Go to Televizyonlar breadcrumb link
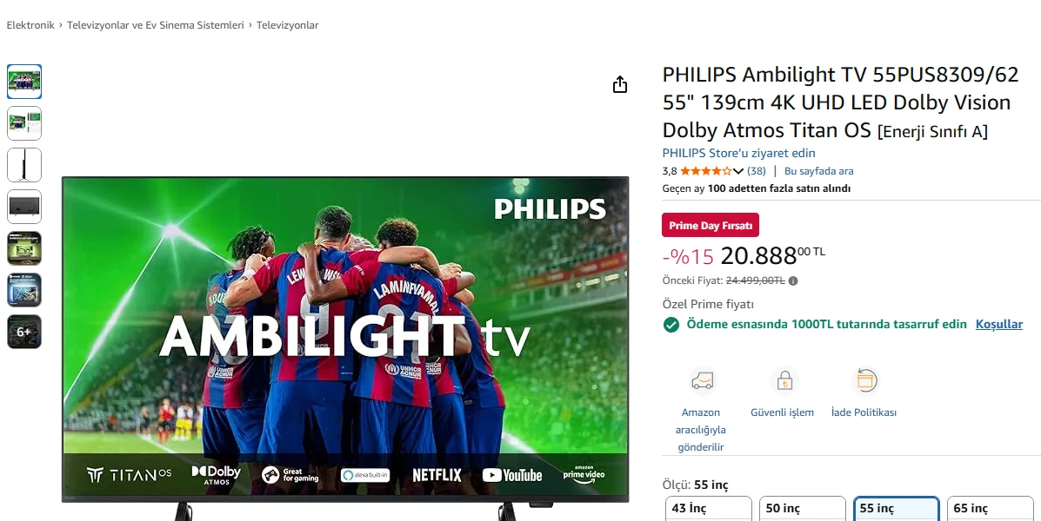Screen dimensions: 1041x521 click(288, 25)
